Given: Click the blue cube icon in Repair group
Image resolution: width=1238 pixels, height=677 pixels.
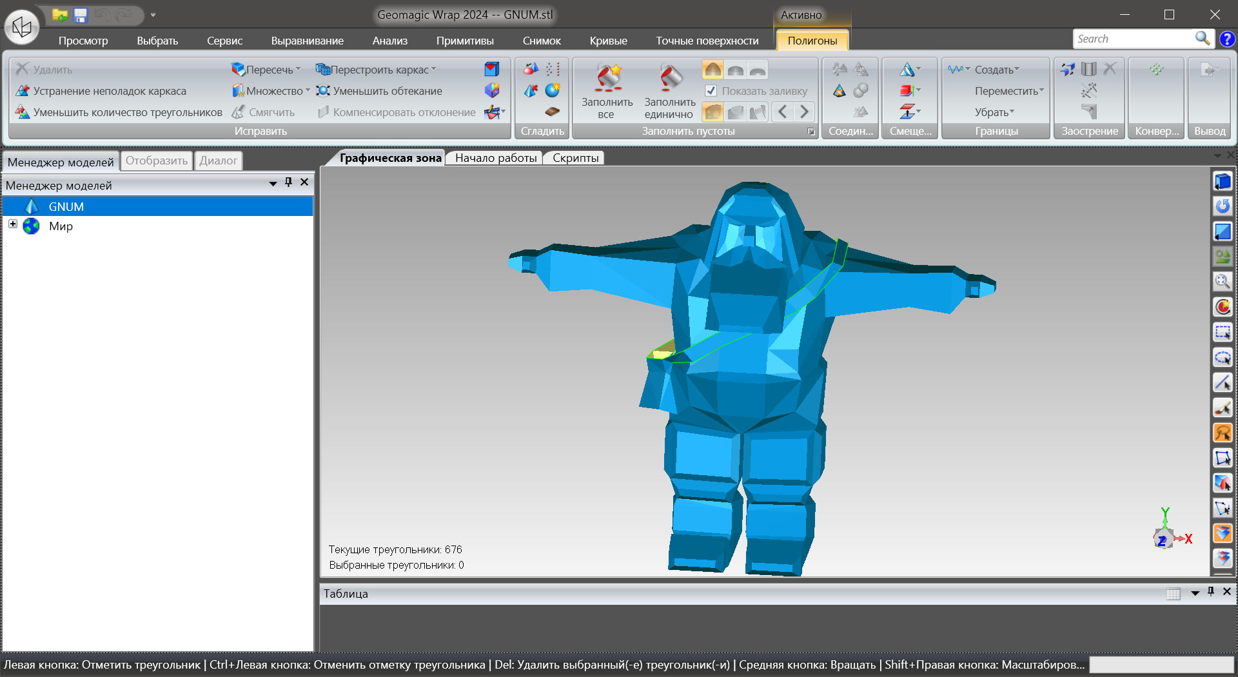Looking at the screenshot, I should tap(492, 70).
